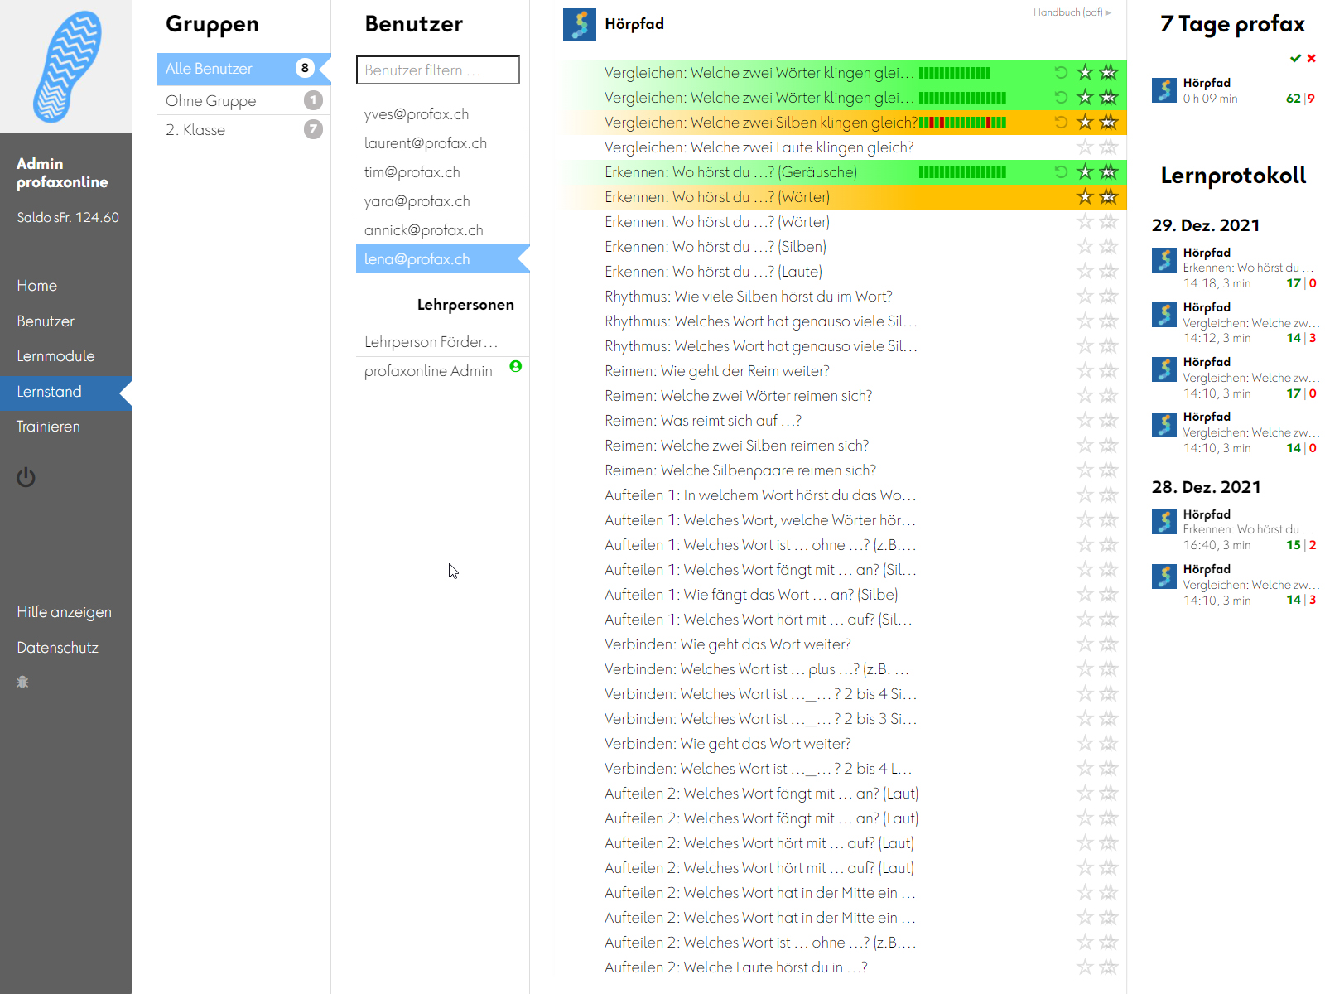The height and width of the screenshot is (994, 1325).
Task: Select user tim@profax.ch
Action: click(442, 172)
